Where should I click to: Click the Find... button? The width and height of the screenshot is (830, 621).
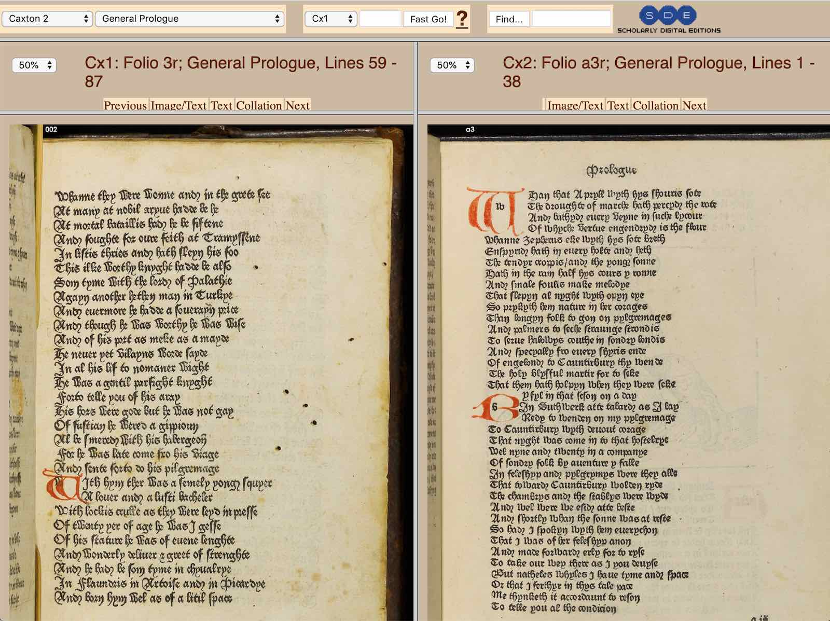point(509,19)
